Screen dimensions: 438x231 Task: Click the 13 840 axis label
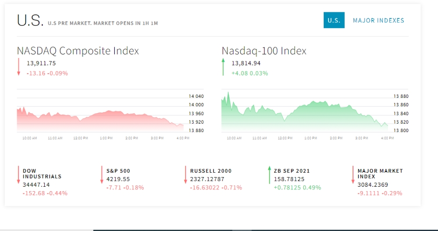(x=401, y=114)
